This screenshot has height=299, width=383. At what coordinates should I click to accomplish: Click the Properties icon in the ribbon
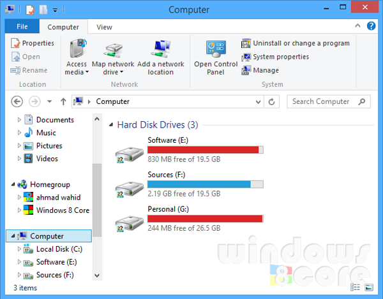[15, 43]
